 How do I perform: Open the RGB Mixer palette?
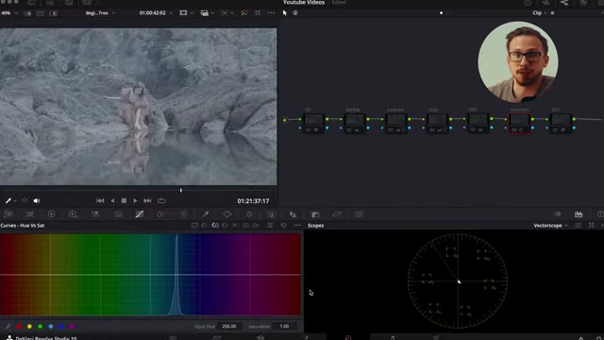[95, 214]
